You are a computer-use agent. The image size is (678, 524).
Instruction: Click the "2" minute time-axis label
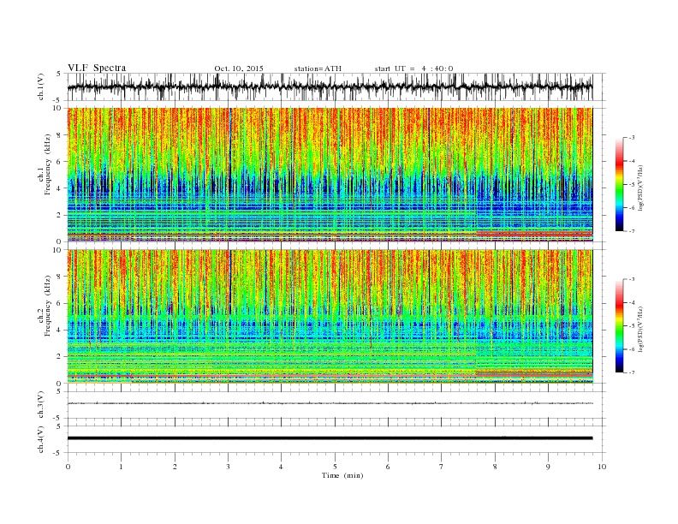[175, 467]
